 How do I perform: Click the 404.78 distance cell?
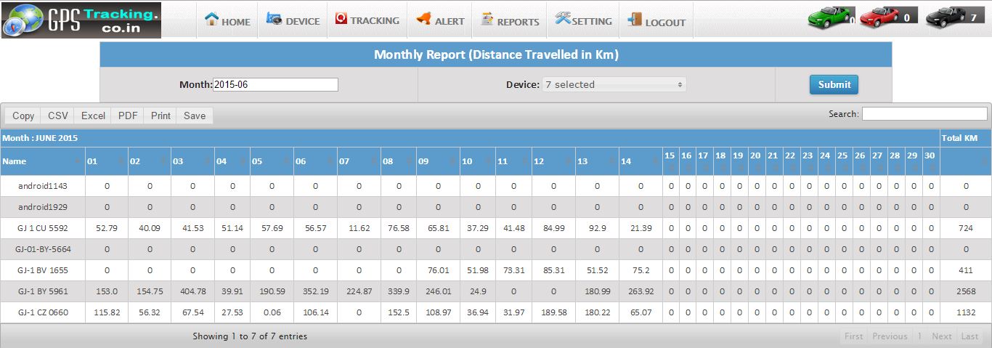click(x=192, y=291)
